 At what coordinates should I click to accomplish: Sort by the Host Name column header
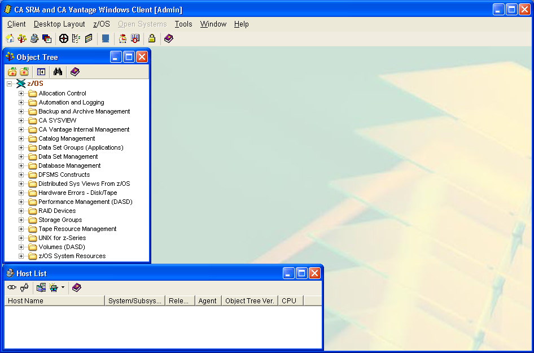click(54, 300)
